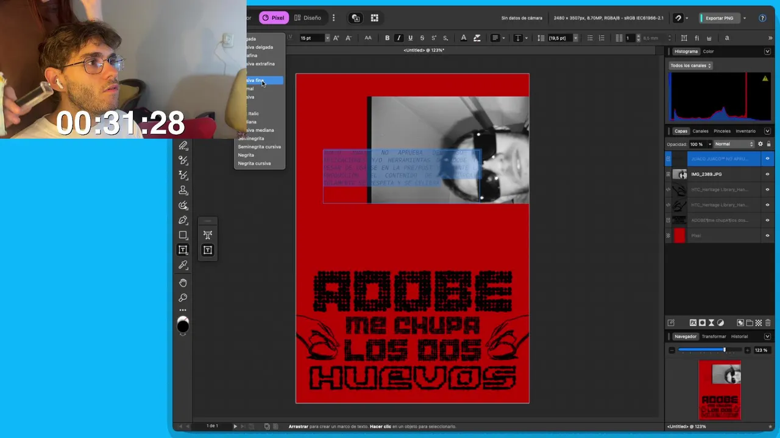Click the font size 15 pt field
This screenshot has height=438, width=780.
pos(311,38)
